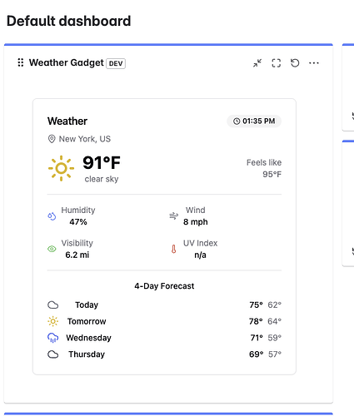Minimize the Weather Gadget with collapse arrows

[257, 63]
